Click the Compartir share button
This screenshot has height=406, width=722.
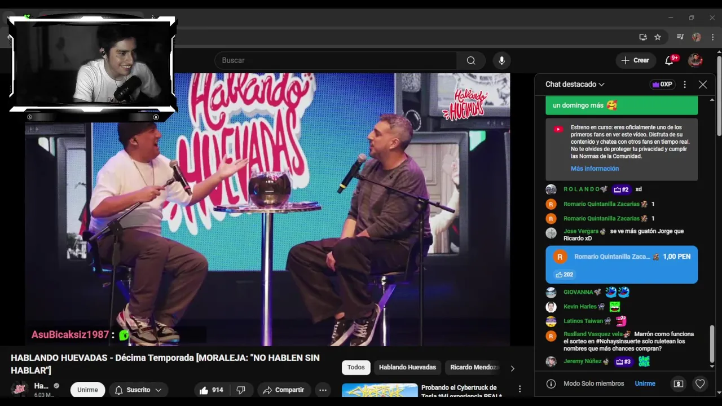pos(283,390)
